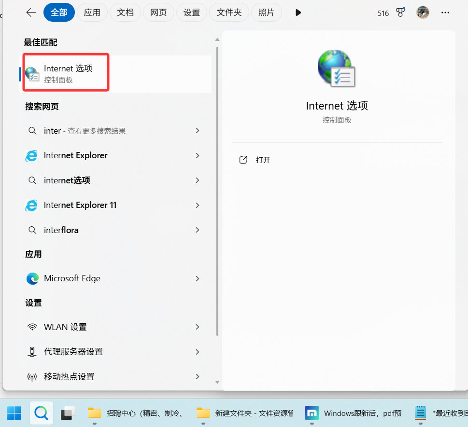Click the user profile avatar
Viewport: 468px width, 427px height.
pos(423,13)
